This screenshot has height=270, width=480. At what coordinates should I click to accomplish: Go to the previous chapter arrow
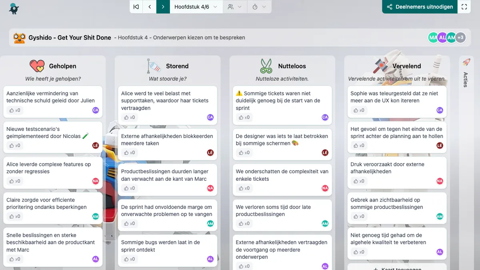pos(150,7)
